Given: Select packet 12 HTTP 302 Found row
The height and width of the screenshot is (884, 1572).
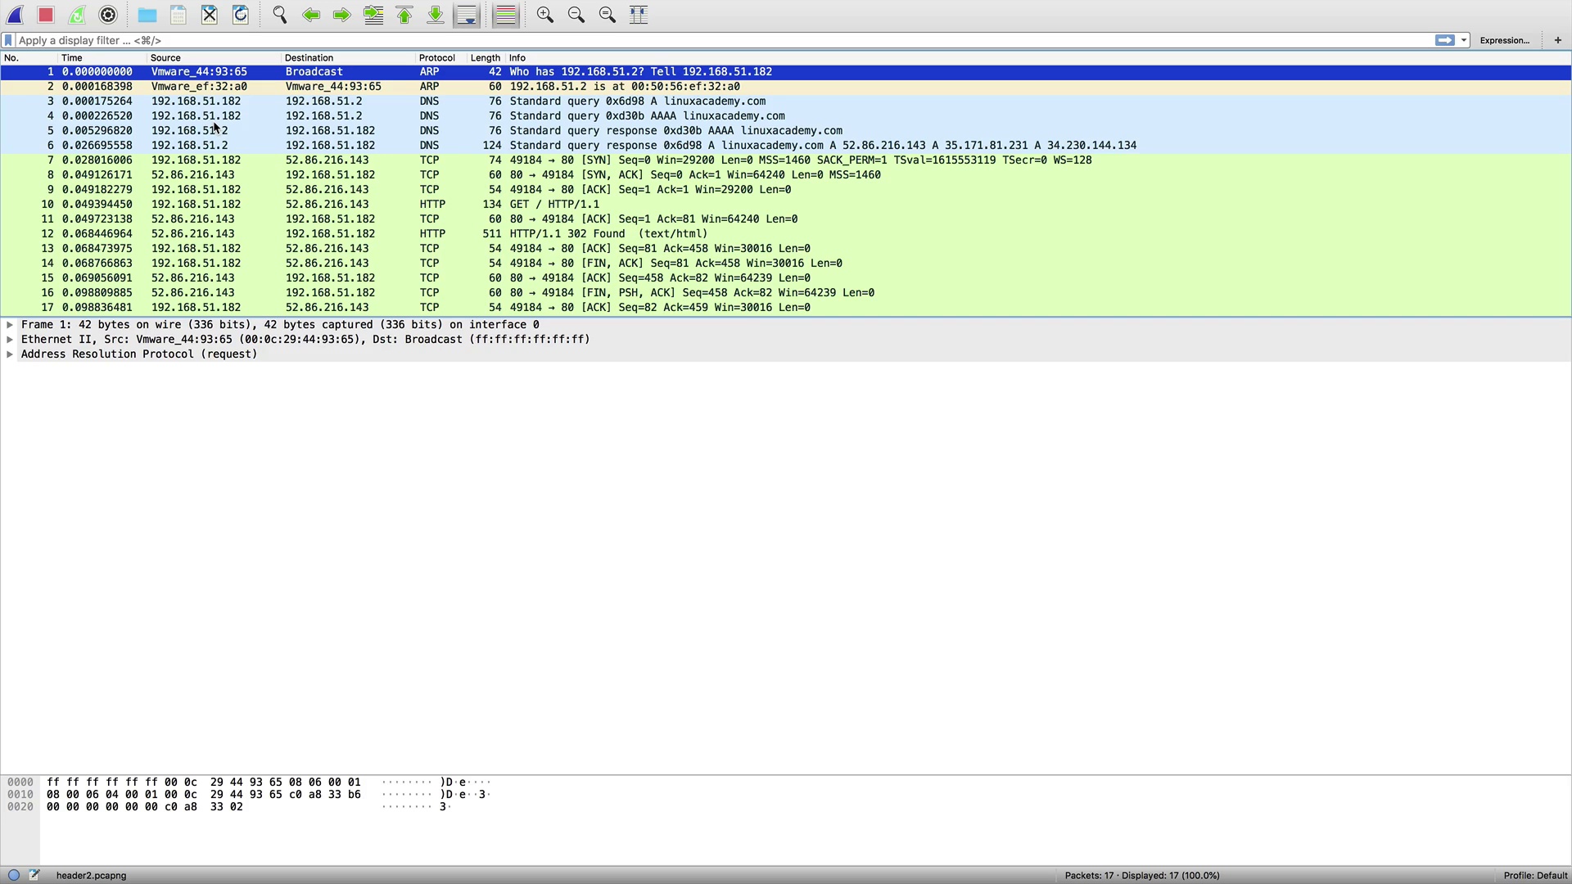Looking at the screenshot, I should tap(786, 234).
